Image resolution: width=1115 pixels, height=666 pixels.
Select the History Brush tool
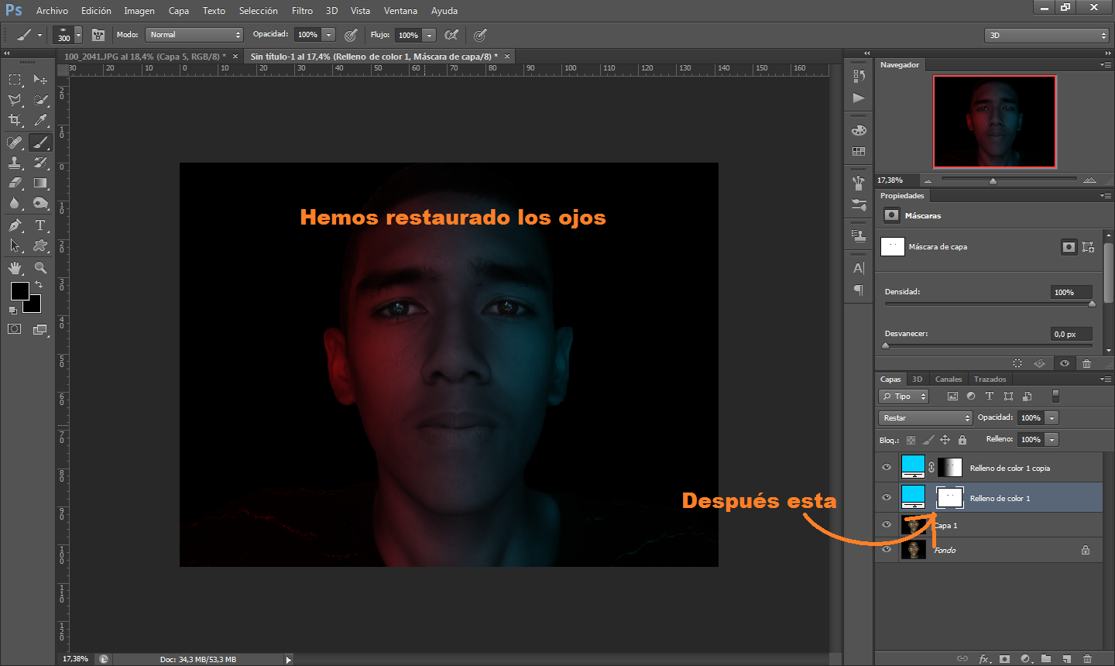(x=40, y=163)
